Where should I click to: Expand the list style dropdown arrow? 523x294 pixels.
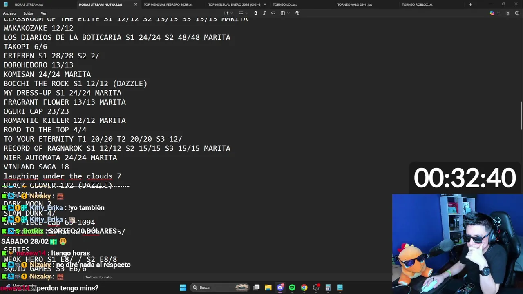click(246, 13)
